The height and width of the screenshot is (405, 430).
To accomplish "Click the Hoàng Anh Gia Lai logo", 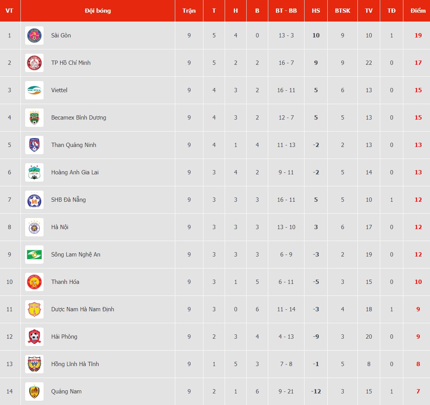I will [34, 172].
